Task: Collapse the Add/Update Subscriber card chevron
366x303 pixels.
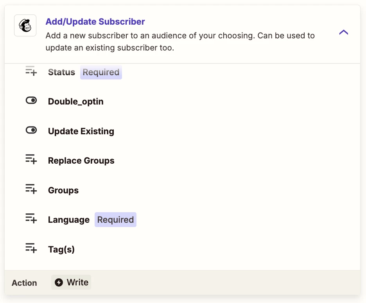Action: click(344, 32)
